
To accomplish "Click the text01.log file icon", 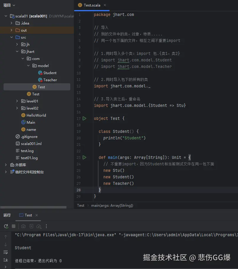I will (18, 158).
